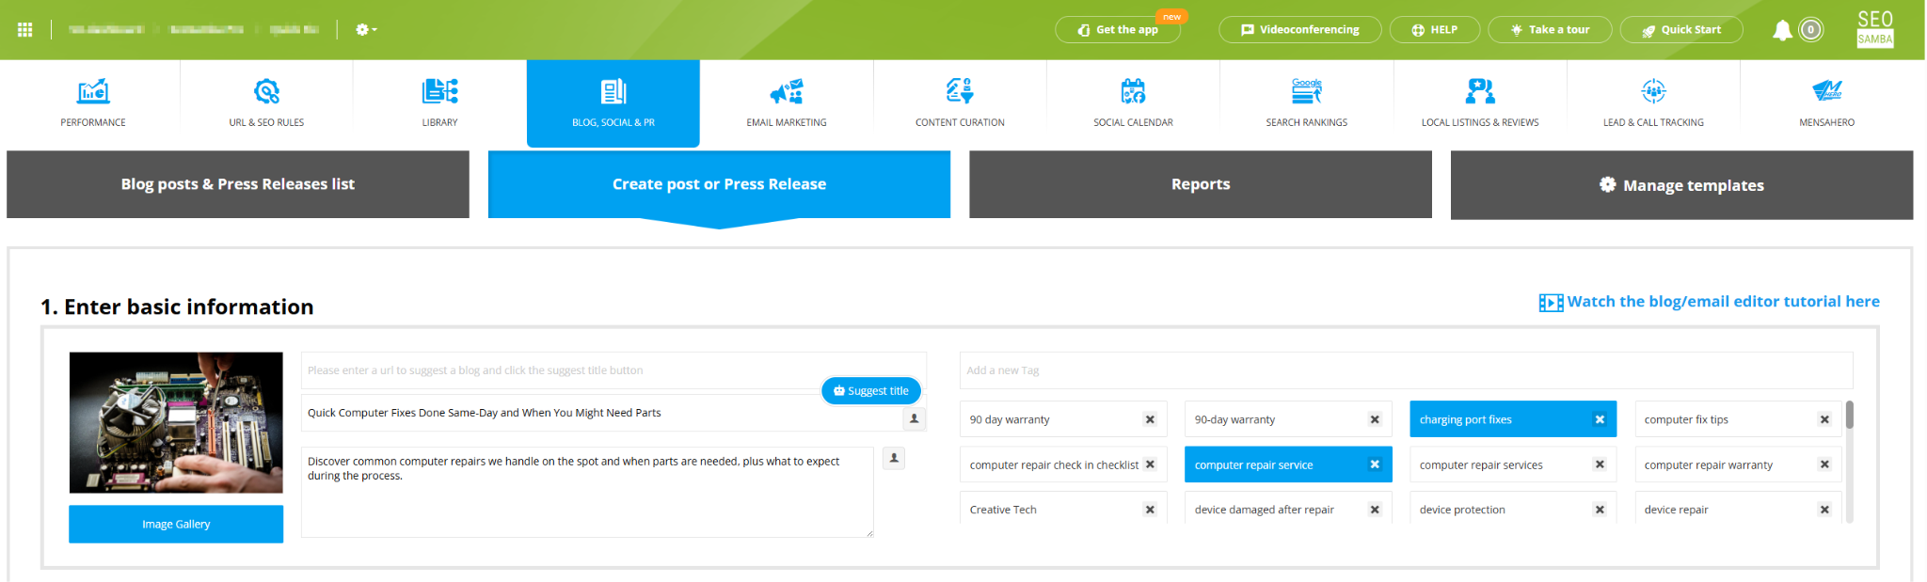Image resolution: width=1927 pixels, height=582 pixels.
Task: Click the Get the app button
Action: point(1118,30)
